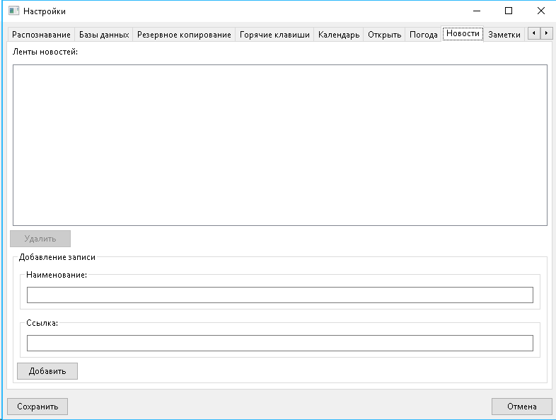The height and width of the screenshot is (420, 556).
Task: Close the Настройки window
Action: coord(540,11)
